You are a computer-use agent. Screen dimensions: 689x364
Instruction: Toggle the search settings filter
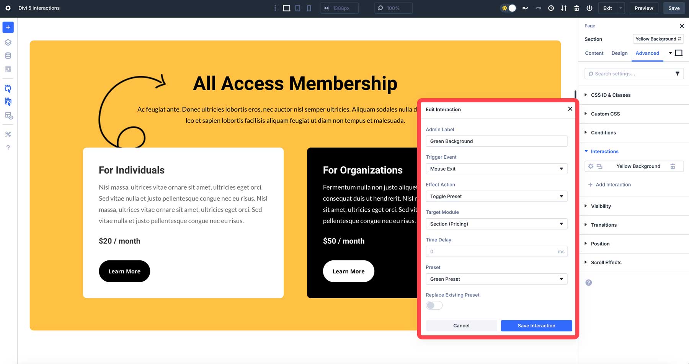[x=678, y=73]
